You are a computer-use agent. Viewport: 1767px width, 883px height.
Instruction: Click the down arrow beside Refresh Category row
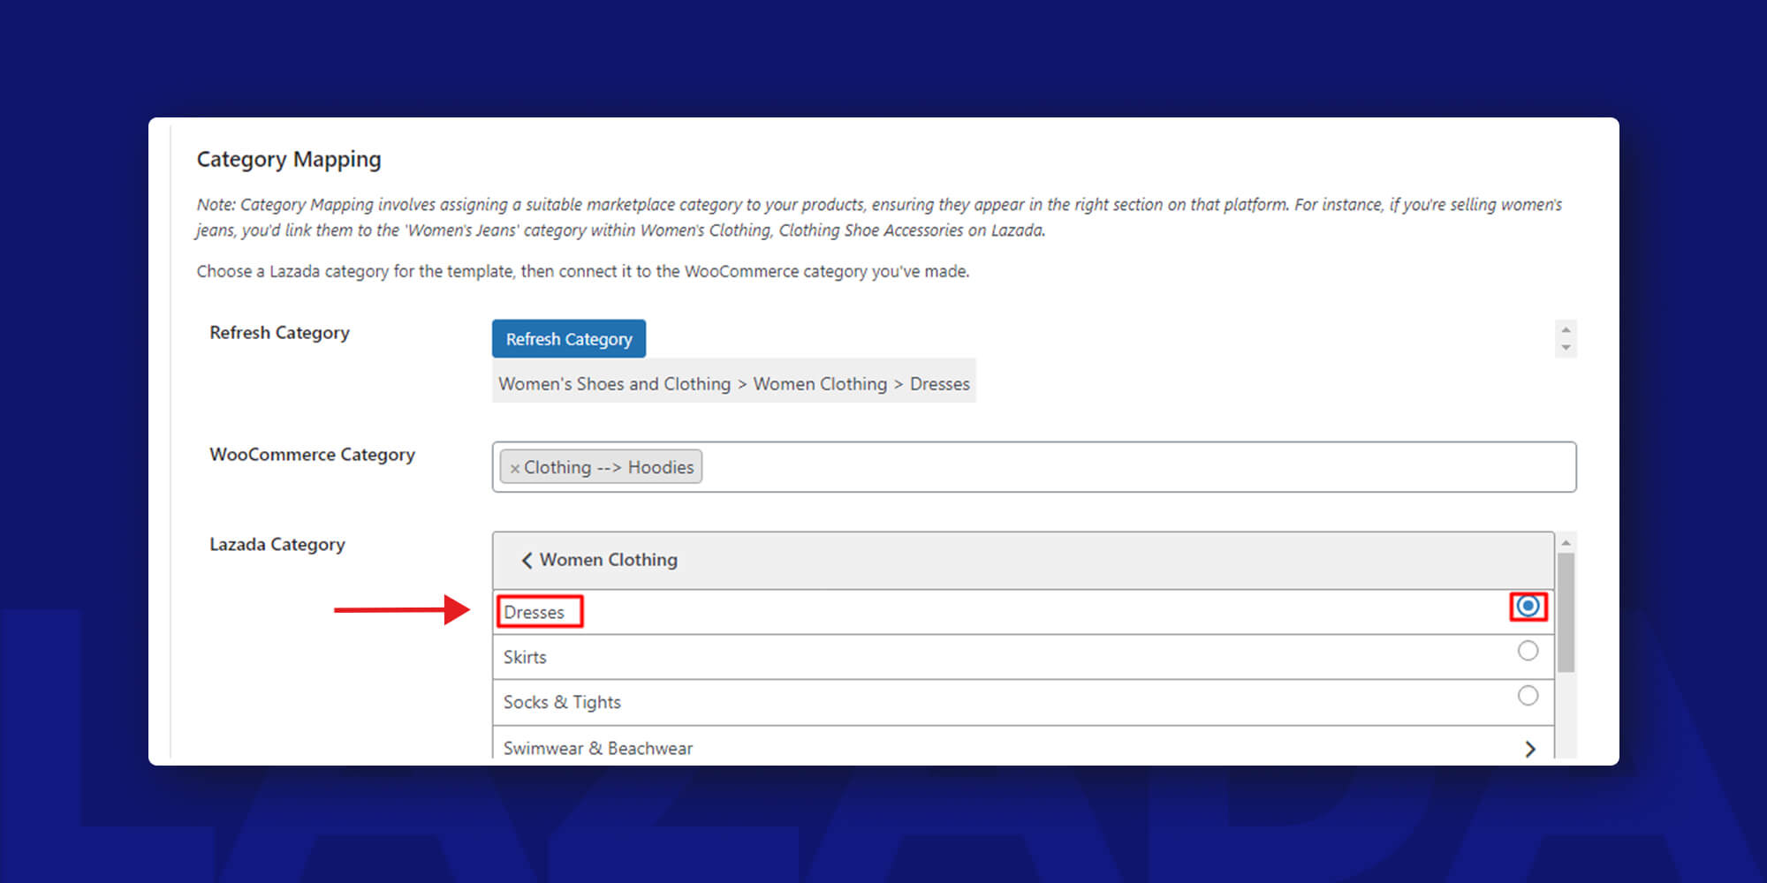[x=1566, y=348]
